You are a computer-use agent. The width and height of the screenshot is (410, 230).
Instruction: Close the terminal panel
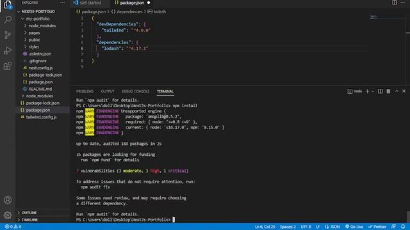(x=404, y=91)
